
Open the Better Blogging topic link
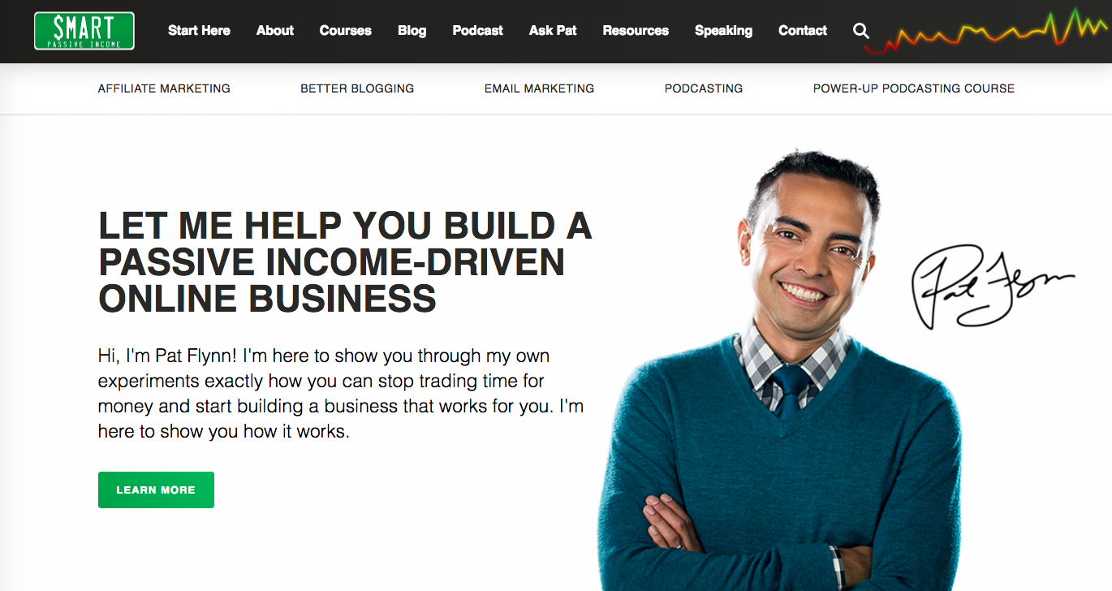tap(357, 88)
